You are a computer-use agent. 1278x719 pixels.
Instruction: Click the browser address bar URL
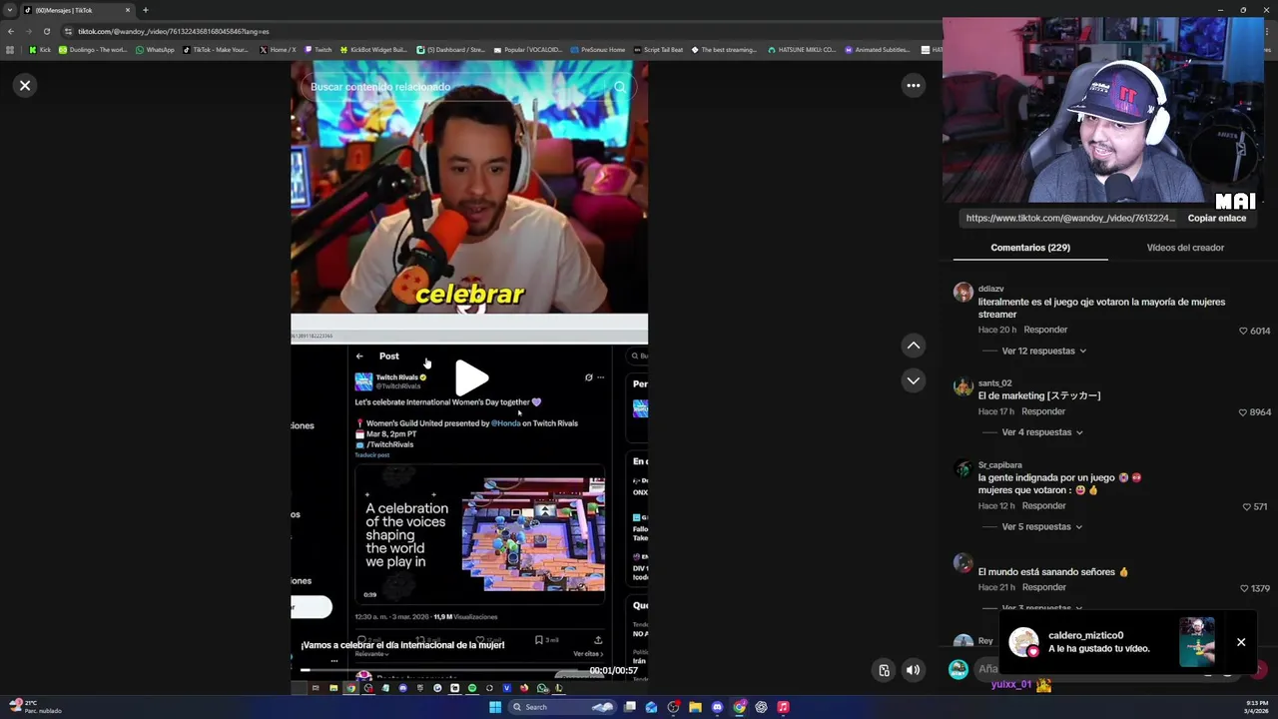click(174, 31)
